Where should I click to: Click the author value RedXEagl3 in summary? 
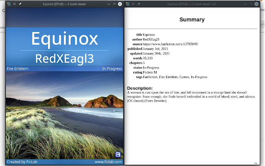point(151,39)
